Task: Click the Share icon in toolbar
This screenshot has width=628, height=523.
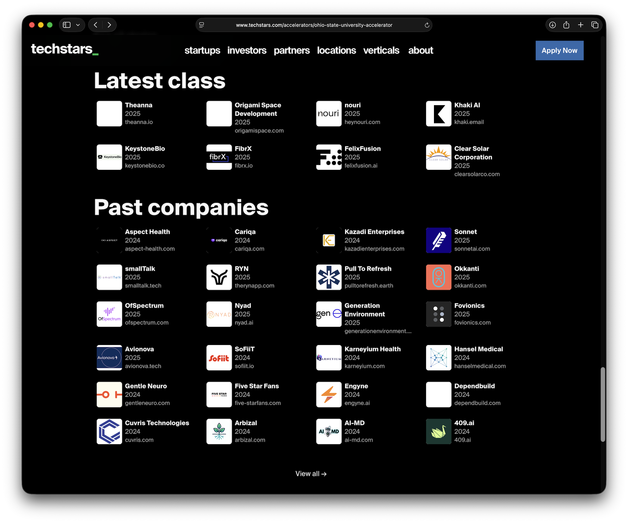Action: (x=566, y=25)
